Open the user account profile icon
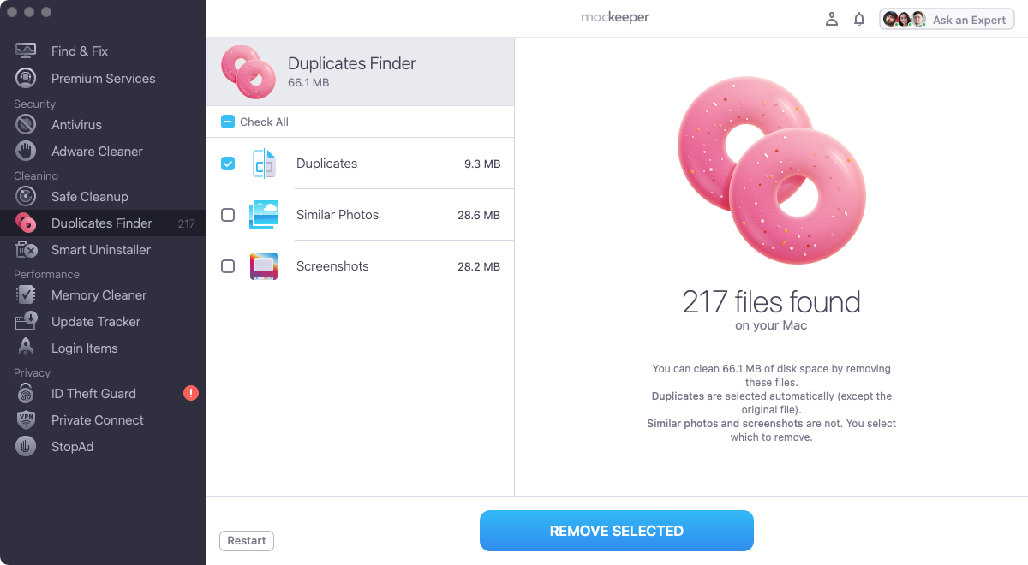 click(831, 20)
